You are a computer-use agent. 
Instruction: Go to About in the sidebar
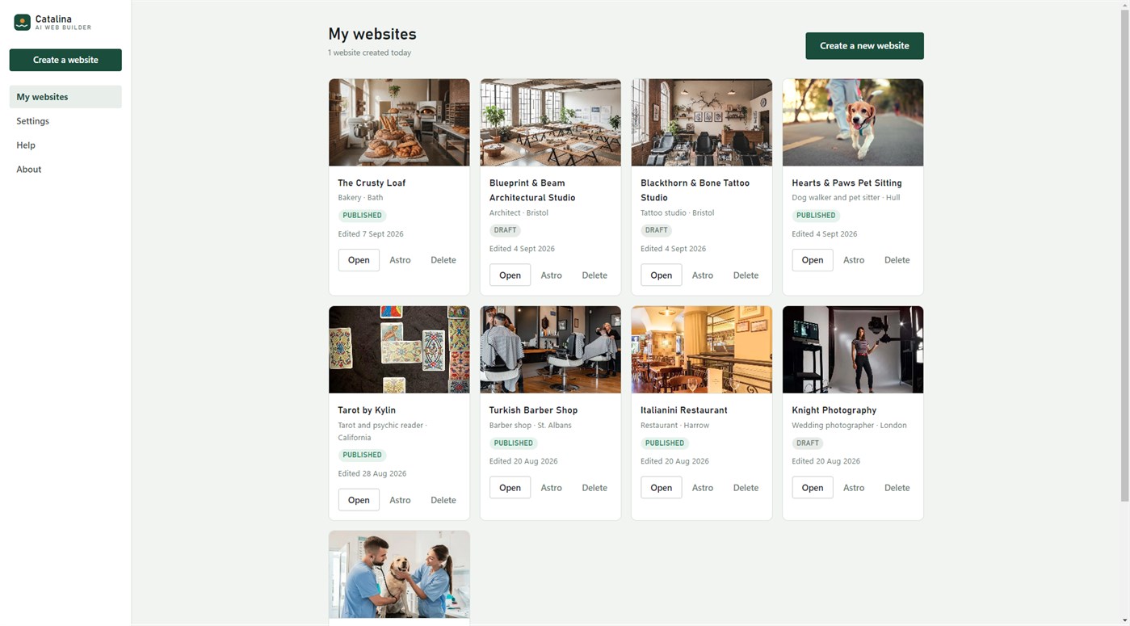[x=65, y=170]
